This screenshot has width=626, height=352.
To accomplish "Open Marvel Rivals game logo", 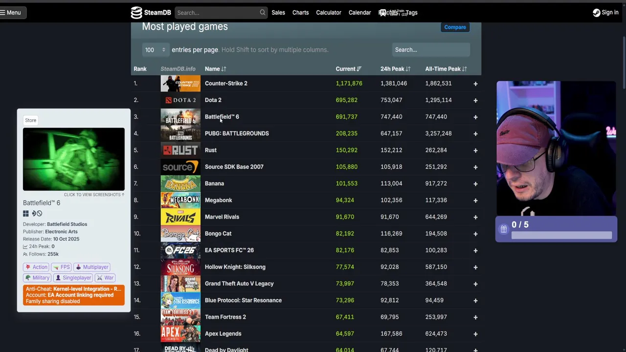I will point(180,217).
